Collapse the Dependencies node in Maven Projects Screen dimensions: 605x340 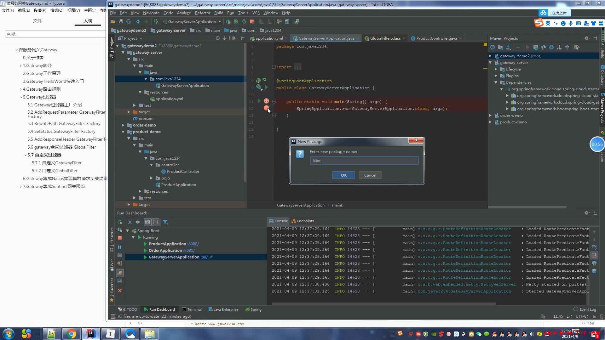click(496, 82)
